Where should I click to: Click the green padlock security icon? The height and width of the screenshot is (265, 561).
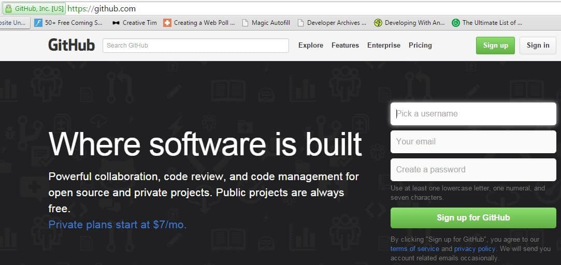pos(8,8)
